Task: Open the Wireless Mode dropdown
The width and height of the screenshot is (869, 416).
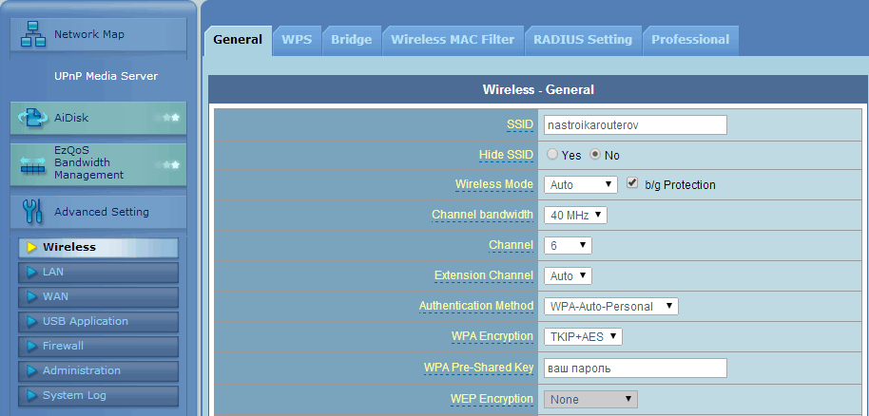Action: 581,184
